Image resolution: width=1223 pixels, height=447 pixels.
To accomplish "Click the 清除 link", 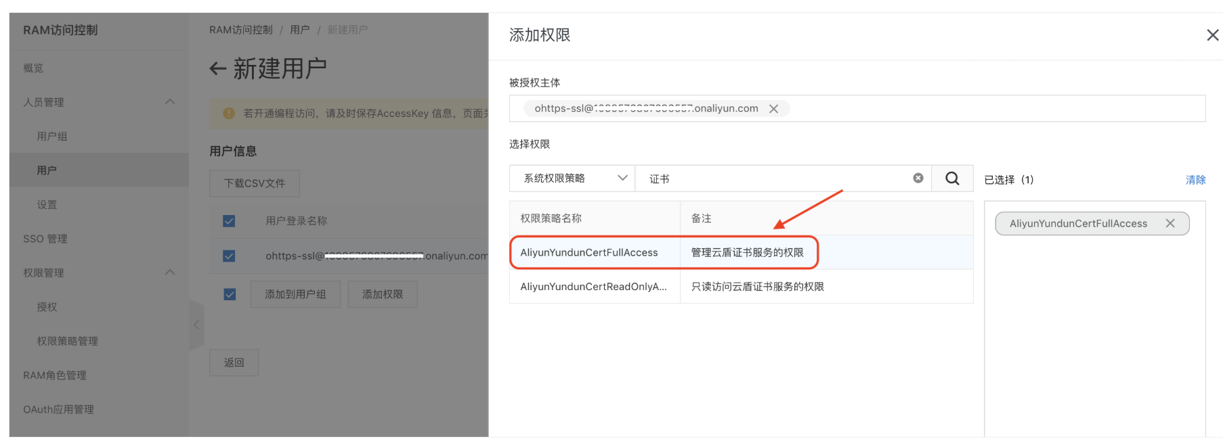I will (1195, 180).
